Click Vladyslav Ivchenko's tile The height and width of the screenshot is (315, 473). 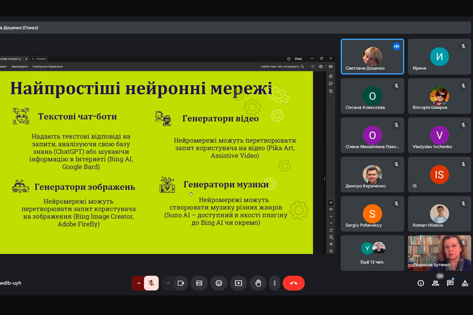tap(439, 135)
